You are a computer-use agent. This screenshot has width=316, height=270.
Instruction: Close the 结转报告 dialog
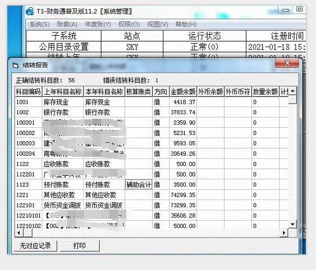click(x=287, y=63)
